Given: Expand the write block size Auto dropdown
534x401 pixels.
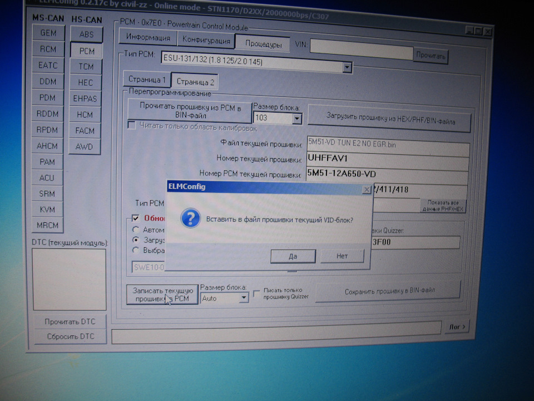Looking at the screenshot, I should click(x=244, y=298).
